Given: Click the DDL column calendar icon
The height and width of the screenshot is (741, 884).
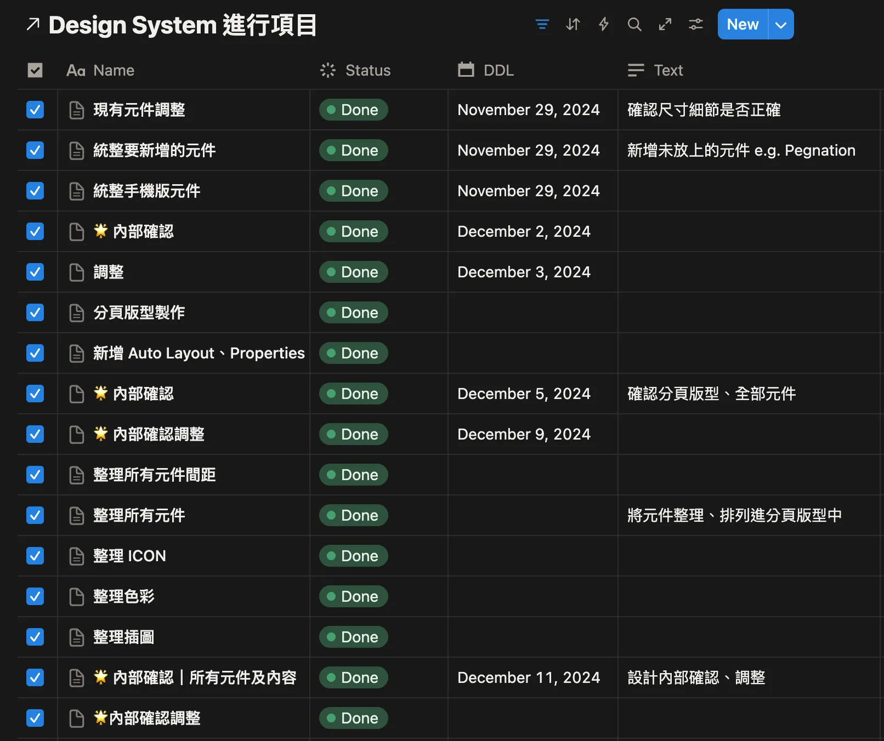Looking at the screenshot, I should tap(466, 70).
